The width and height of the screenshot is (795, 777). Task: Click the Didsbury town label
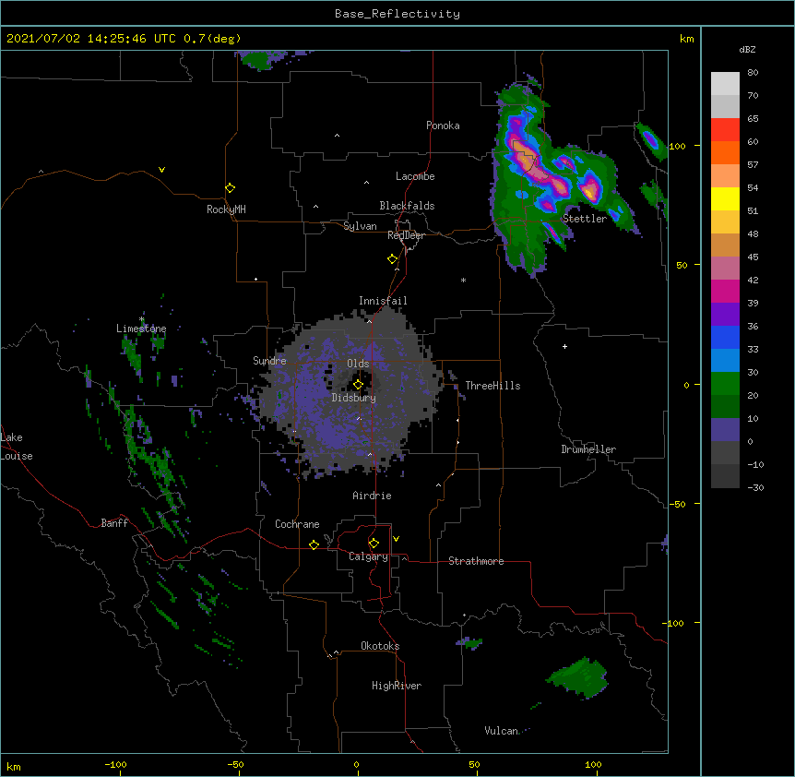point(354,398)
